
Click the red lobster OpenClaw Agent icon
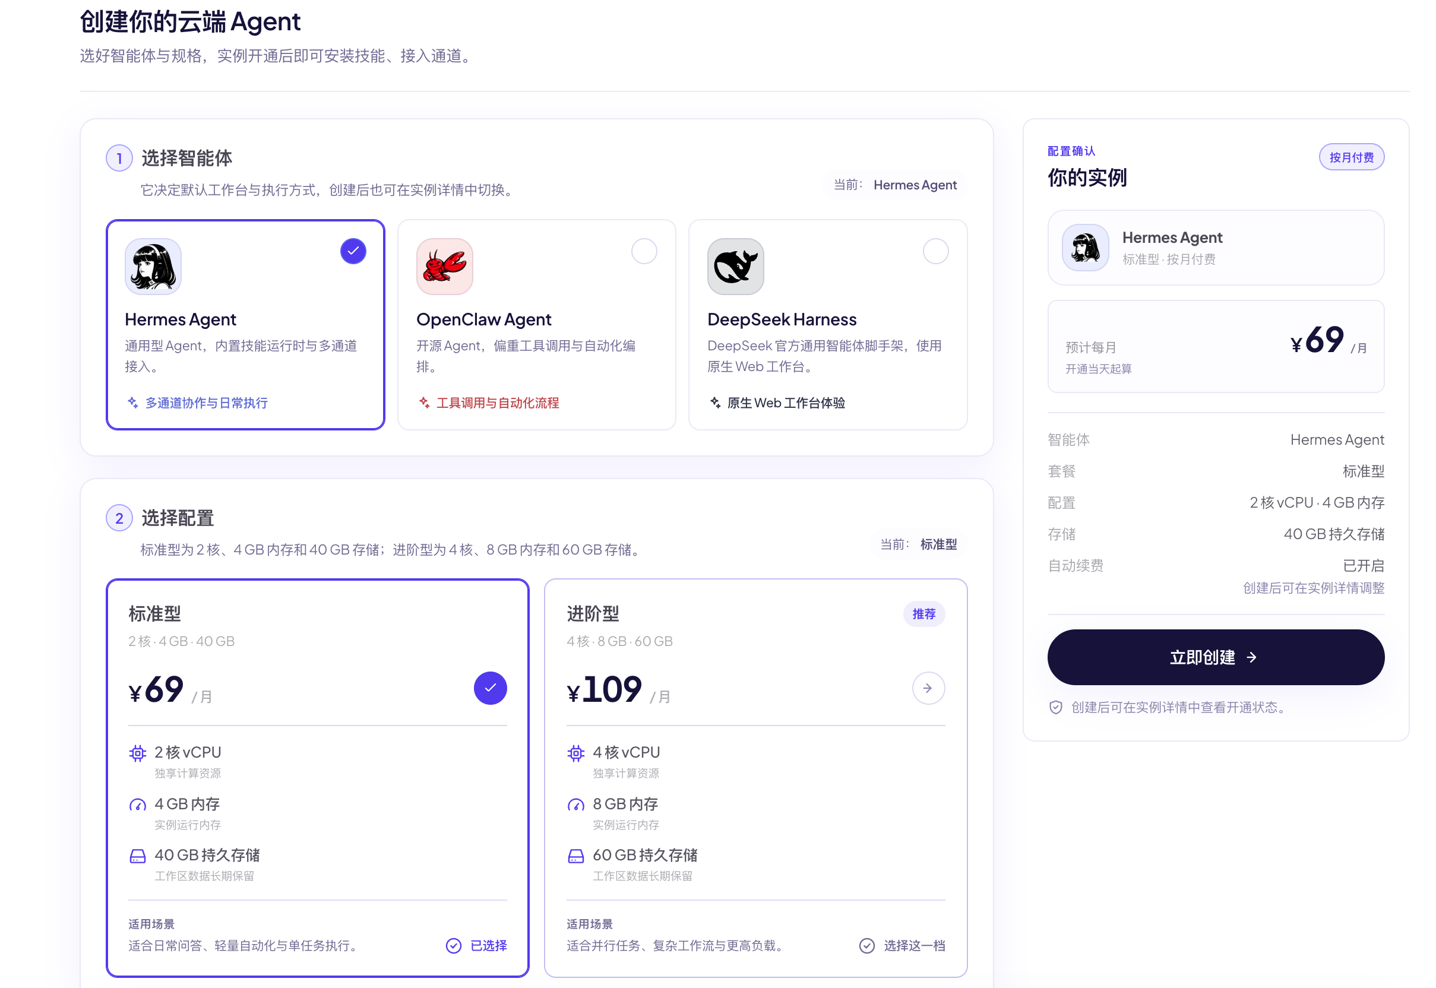(x=445, y=266)
